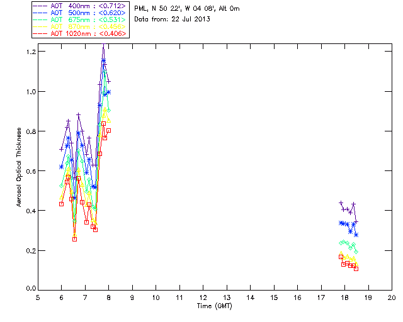
Task: Click the x-axis tick label 5
Action: (38, 297)
